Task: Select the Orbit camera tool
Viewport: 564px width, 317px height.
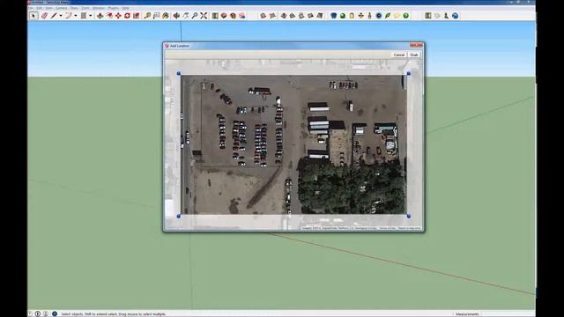Action: 176,16
